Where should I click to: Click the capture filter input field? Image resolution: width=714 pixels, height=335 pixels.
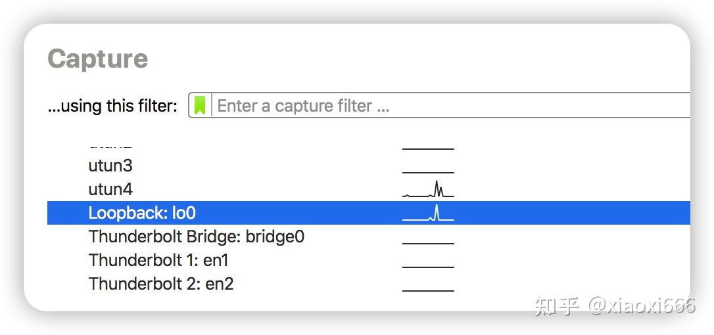[447, 105]
